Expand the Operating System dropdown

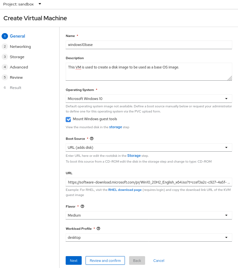(x=149, y=99)
